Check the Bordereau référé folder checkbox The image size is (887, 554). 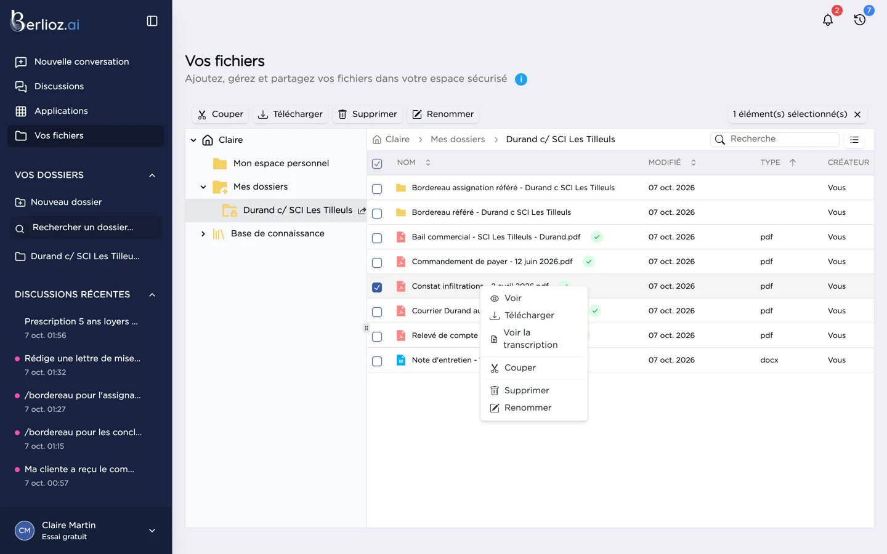(x=377, y=214)
